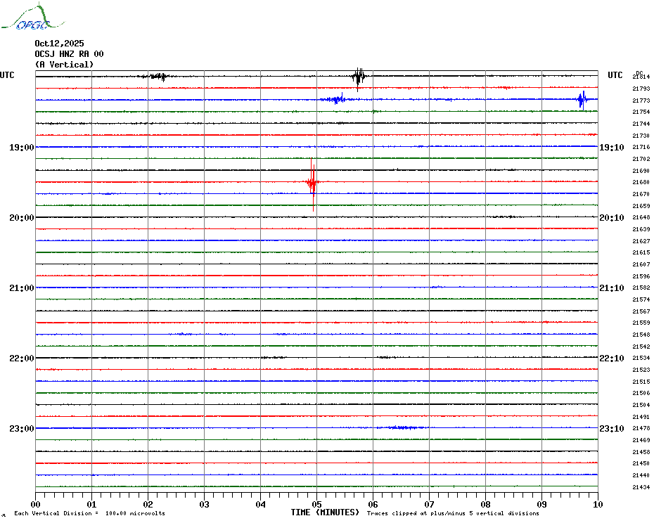Select the DC value 21793
Image resolution: width=654 pixels, height=523 pixels.
pos(641,89)
